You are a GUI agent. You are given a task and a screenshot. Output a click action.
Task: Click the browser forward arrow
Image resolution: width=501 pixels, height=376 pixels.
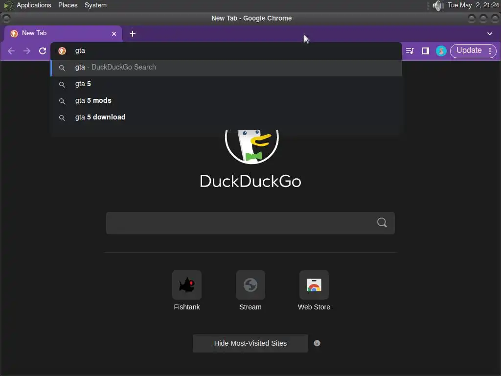[27, 51]
